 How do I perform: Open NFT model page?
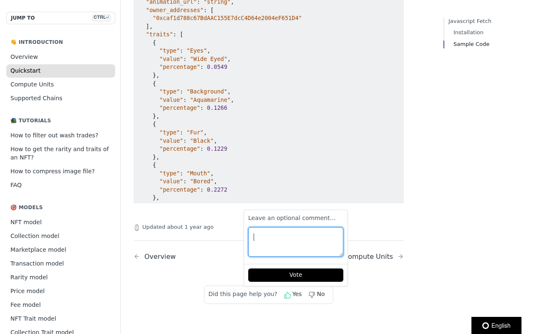click(60, 222)
